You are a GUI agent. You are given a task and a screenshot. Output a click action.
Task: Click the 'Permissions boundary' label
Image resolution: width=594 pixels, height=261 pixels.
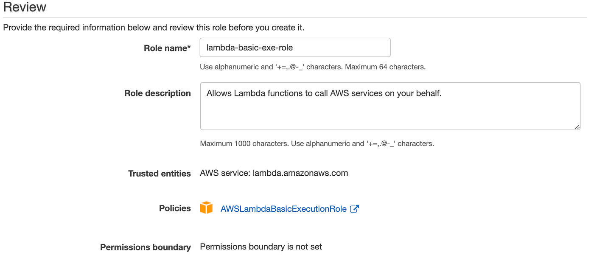click(x=146, y=247)
